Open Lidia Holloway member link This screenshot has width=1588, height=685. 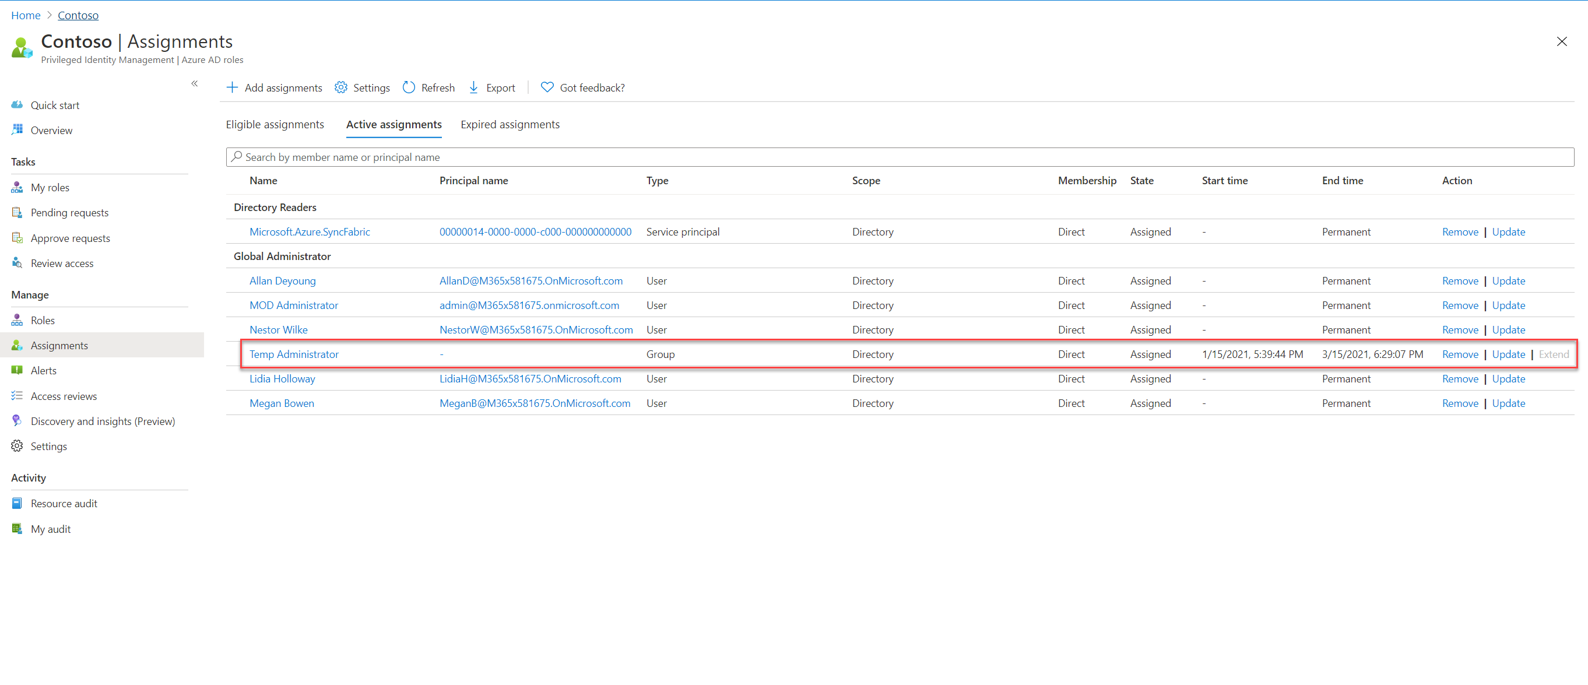pos(282,378)
